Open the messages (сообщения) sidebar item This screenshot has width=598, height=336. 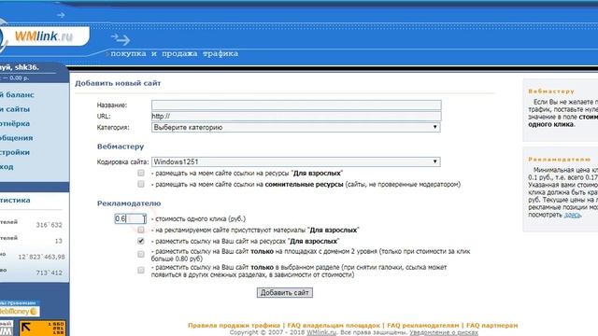click(x=17, y=138)
